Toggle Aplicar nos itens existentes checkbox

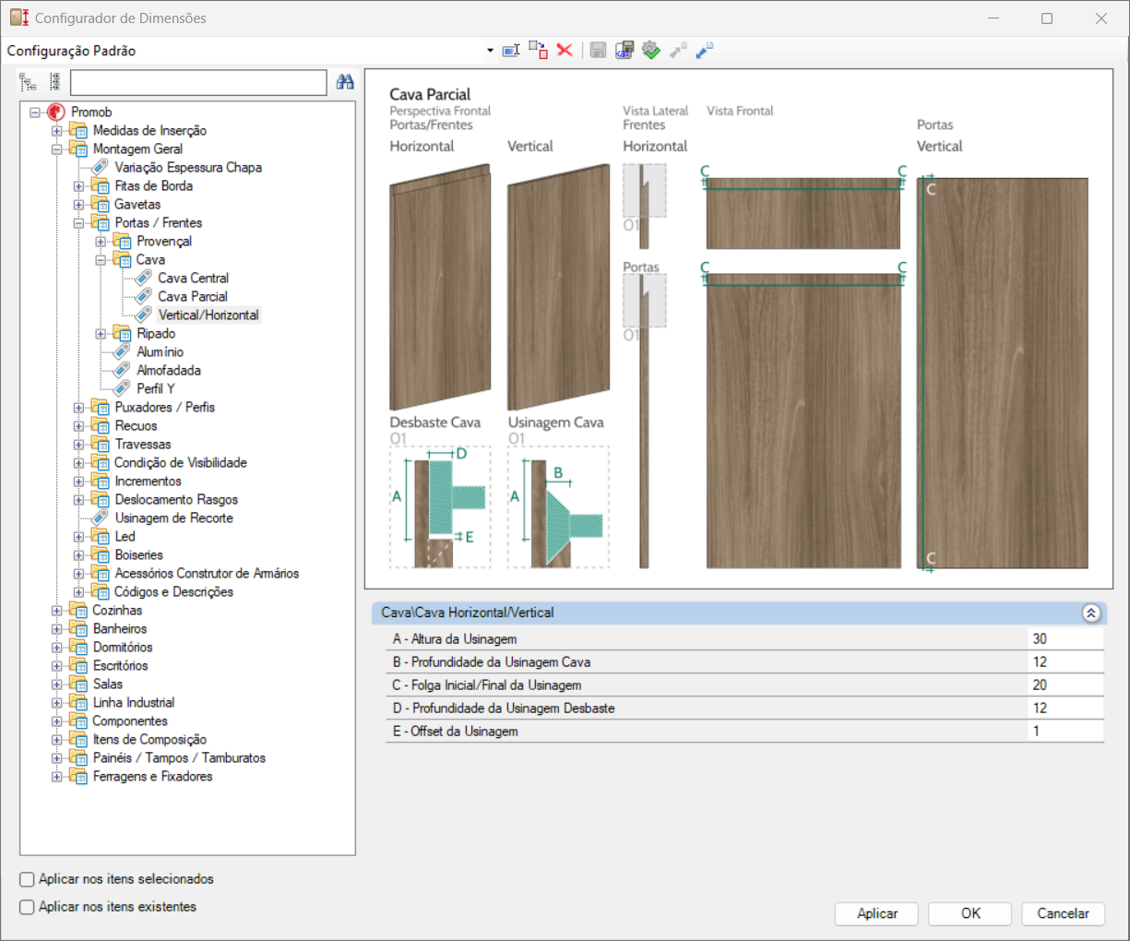28,908
